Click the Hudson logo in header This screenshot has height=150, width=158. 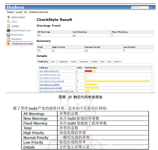[15, 7]
